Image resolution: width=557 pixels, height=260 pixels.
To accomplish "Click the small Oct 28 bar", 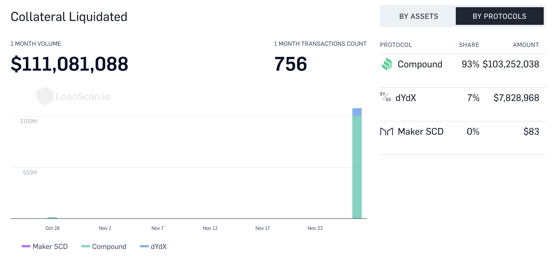I will tap(52, 218).
